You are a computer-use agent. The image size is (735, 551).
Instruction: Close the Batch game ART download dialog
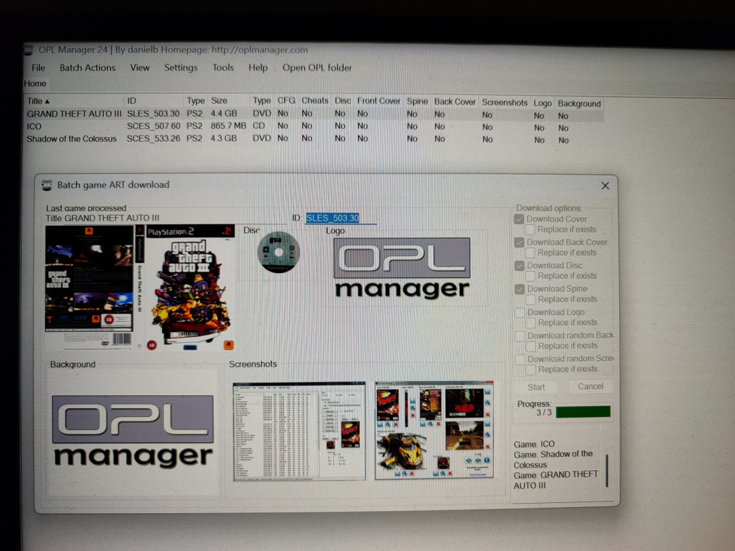(x=605, y=186)
